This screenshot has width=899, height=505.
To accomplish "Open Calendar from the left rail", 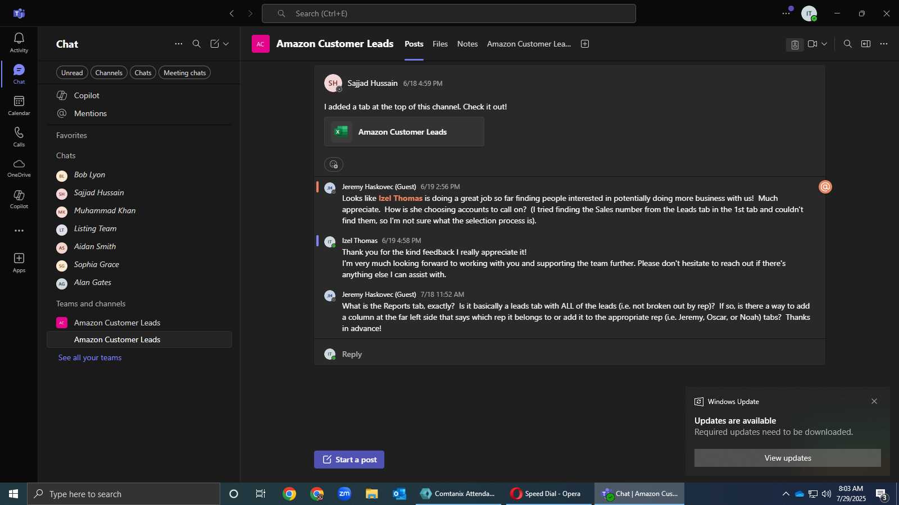I will [19, 105].
